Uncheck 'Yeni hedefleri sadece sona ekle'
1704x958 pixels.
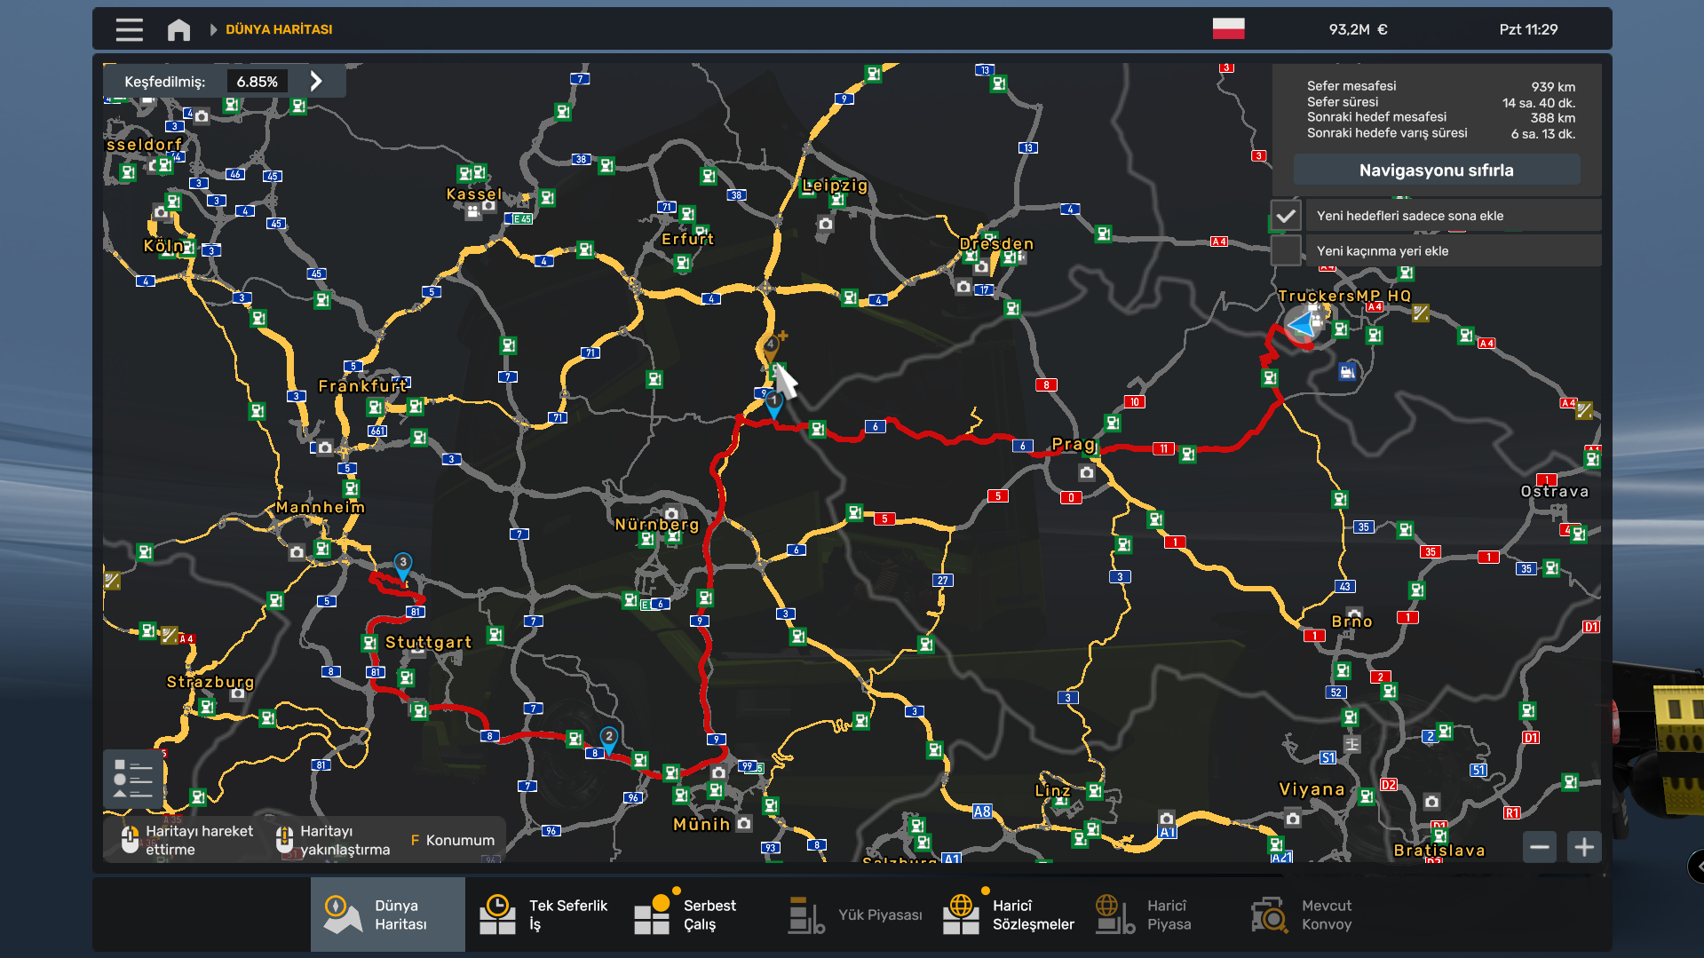coord(1286,216)
